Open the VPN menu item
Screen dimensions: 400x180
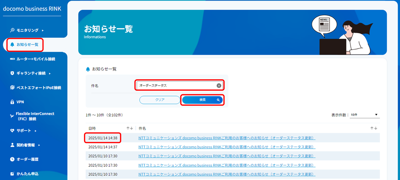pos(20,102)
